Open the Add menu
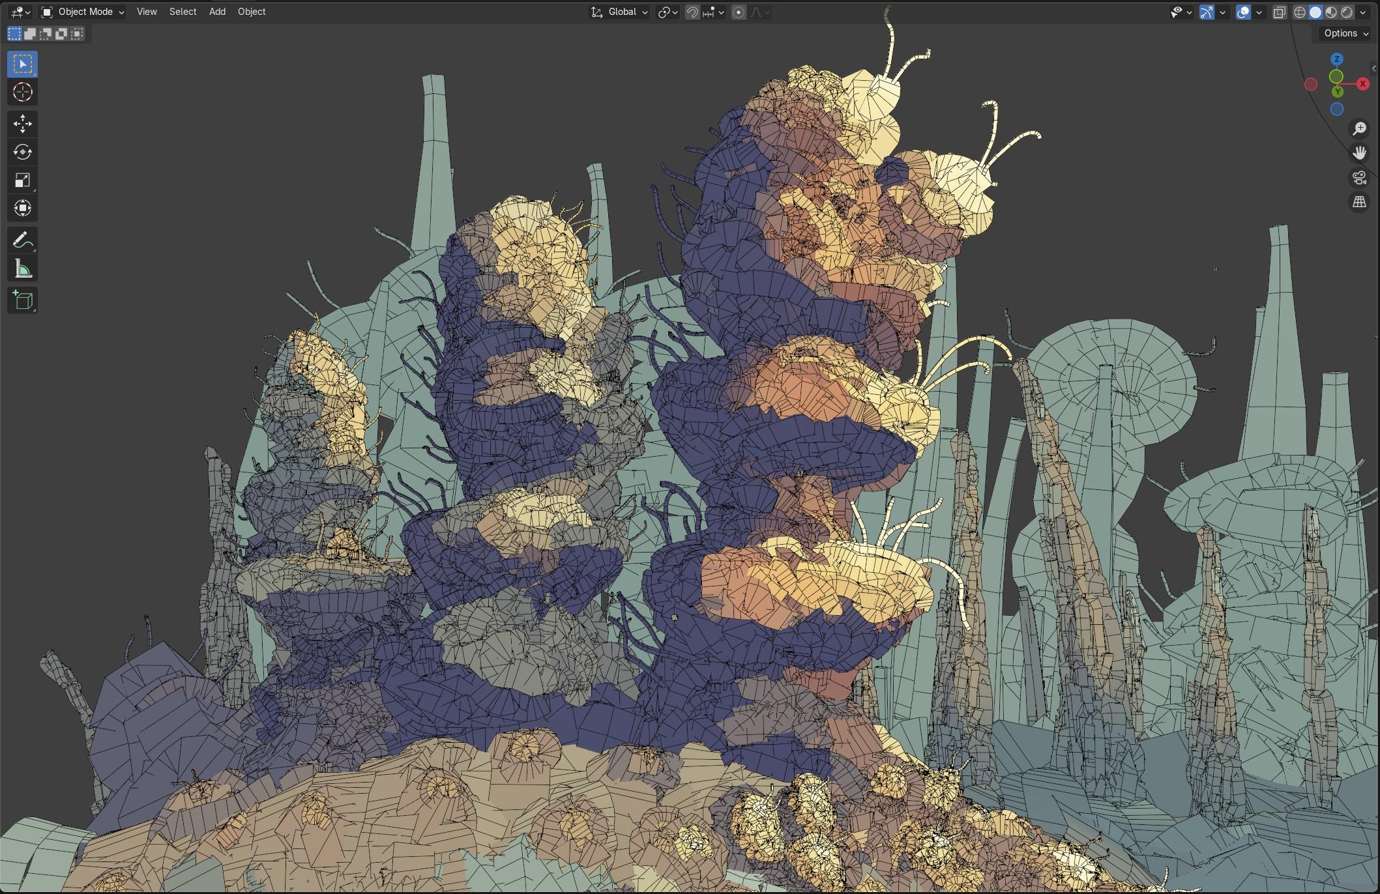The image size is (1380, 894). pos(217,12)
